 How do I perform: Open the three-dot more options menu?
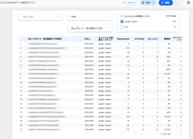(x=178, y=3)
